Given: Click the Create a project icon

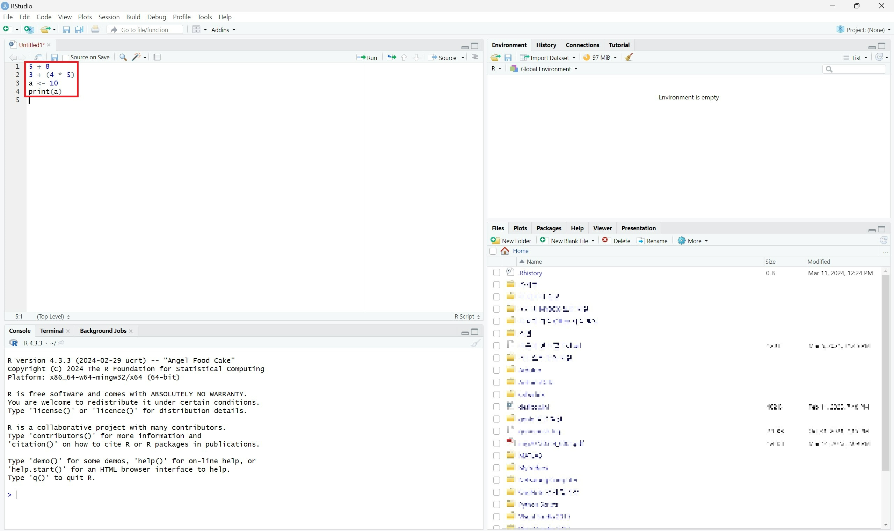Looking at the screenshot, I should [29, 30].
